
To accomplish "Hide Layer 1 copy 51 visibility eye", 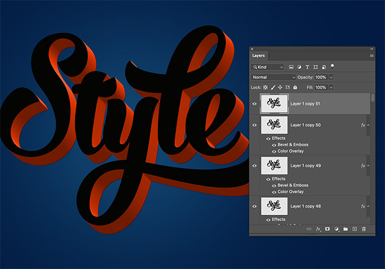I will tap(254, 104).
